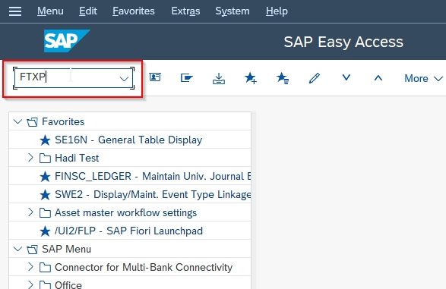This screenshot has height=289, width=446.
Task: Click the Add to Favorites star icon
Action: [x=251, y=78]
